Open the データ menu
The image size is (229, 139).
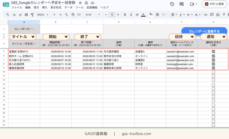68,7
